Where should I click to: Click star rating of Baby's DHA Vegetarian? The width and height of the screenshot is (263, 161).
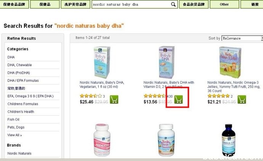coord(91,96)
